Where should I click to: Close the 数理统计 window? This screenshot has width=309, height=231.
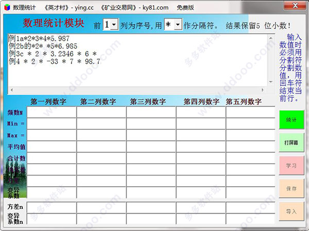point(295,6)
